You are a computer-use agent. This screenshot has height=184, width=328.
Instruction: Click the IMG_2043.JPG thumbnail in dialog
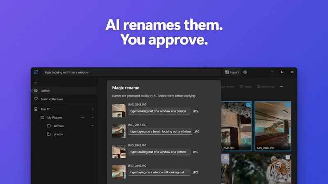pos(119,151)
